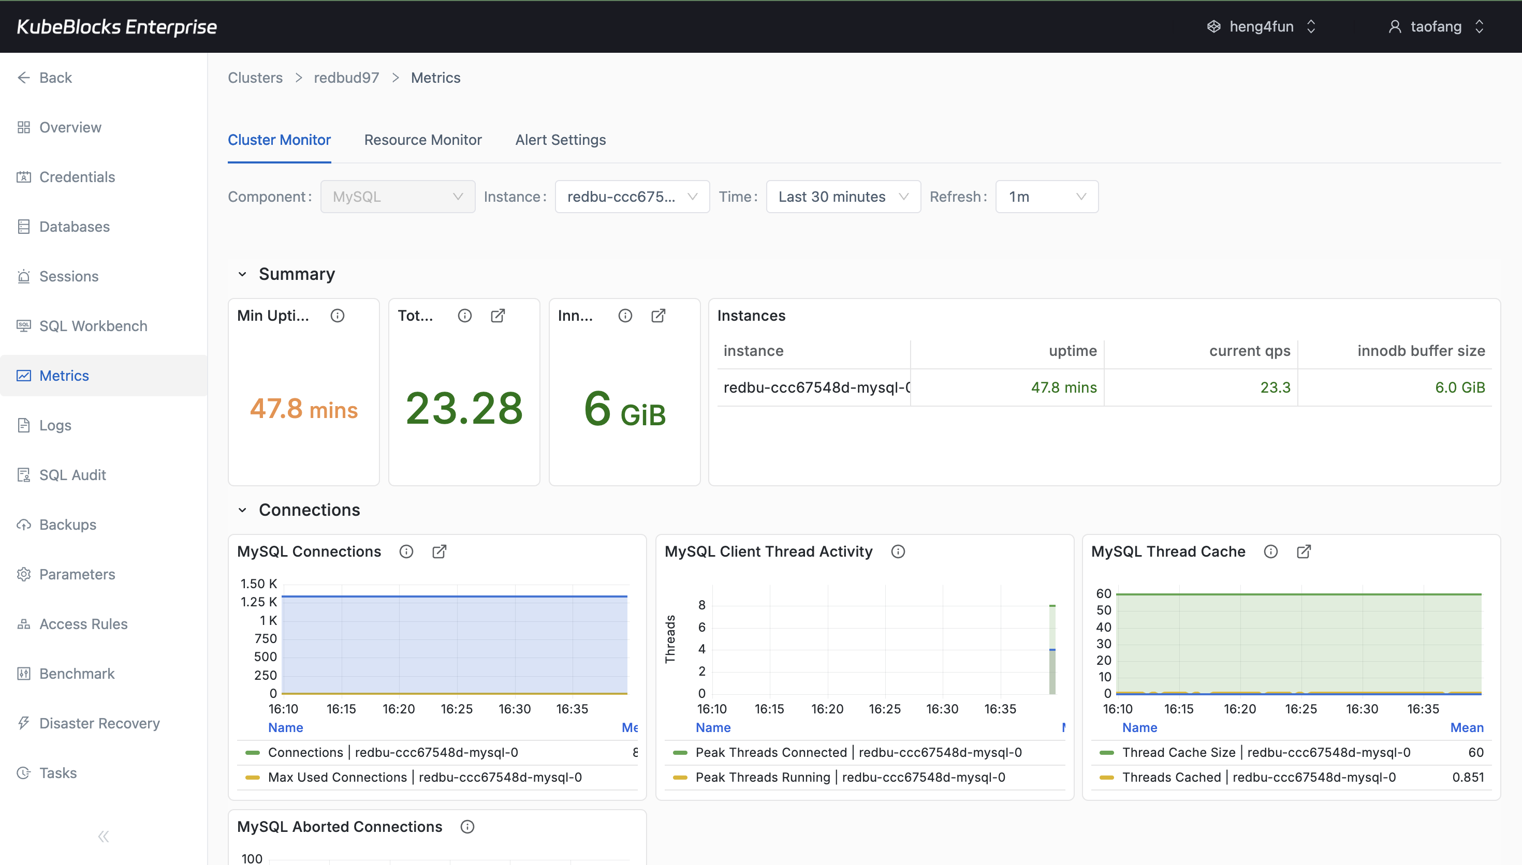Select Sessions in the sidebar
The image size is (1522, 865).
[69, 276]
